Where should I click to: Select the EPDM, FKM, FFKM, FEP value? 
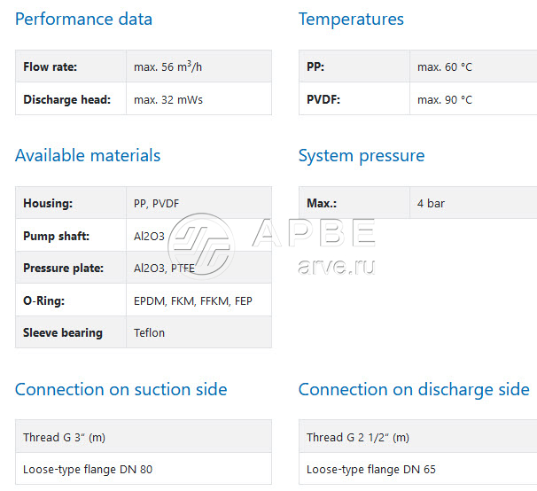pyautogui.click(x=192, y=300)
